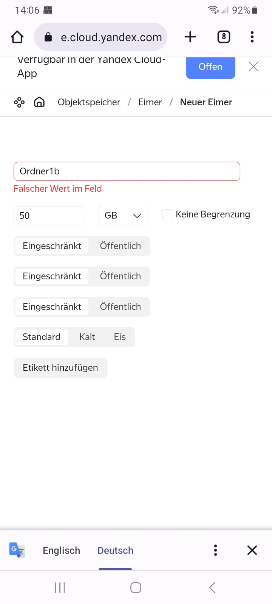Click Etikett hinzufügen to add a label
Screen dimensions: 272x604
(60, 367)
